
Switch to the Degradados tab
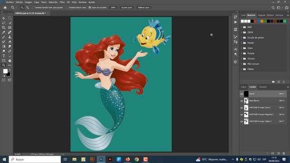click(x=262, y=15)
